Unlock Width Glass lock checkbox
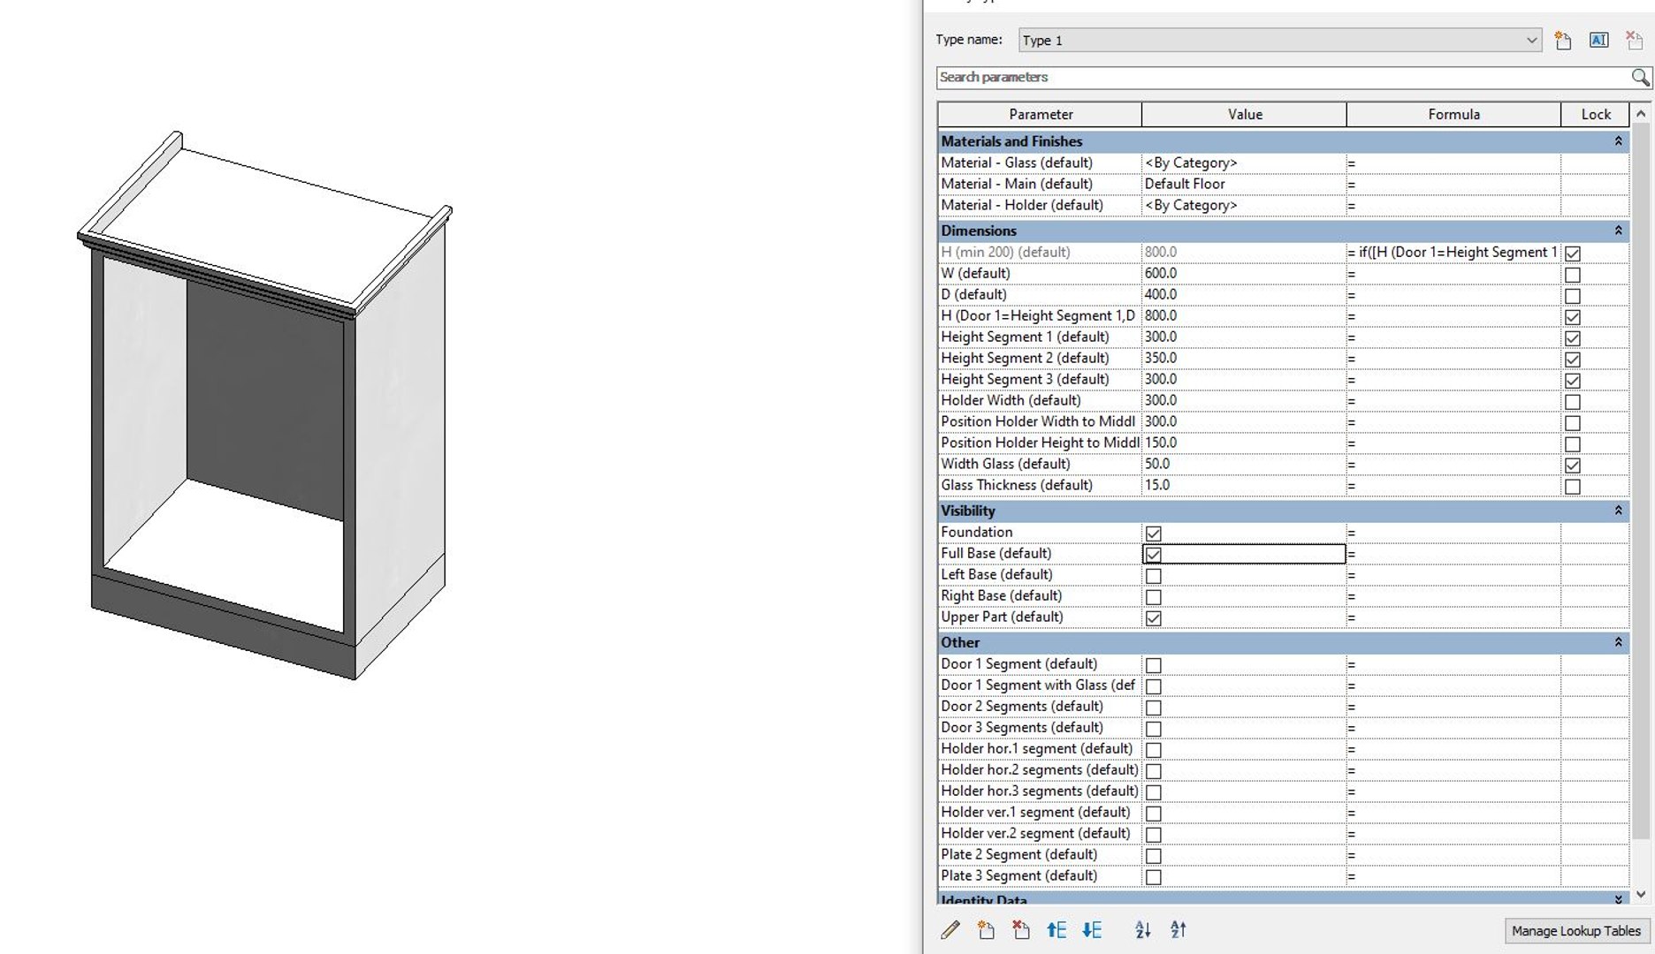 point(1572,466)
